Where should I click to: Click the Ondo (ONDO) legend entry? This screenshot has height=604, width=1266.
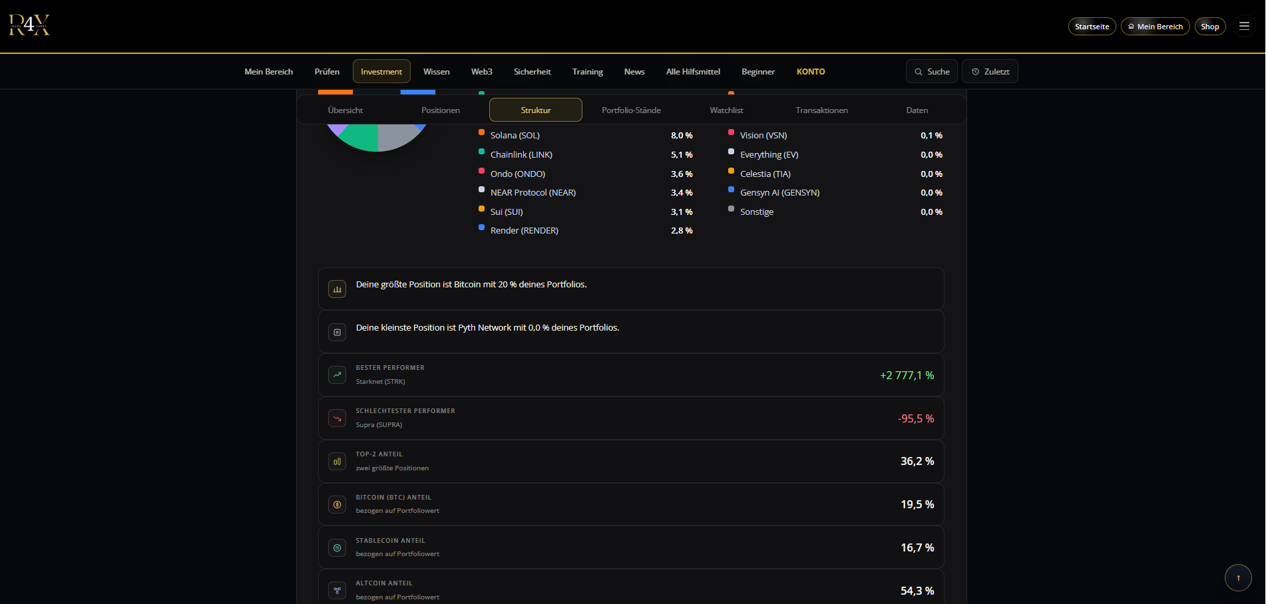click(518, 174)
